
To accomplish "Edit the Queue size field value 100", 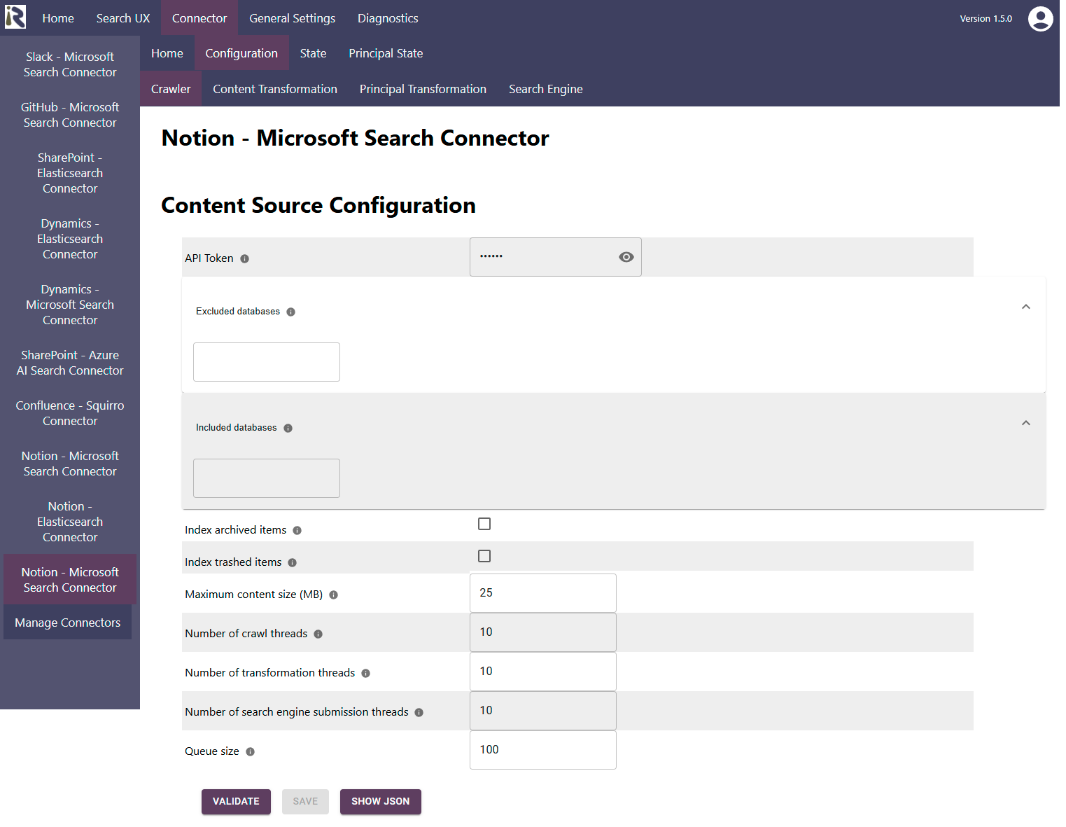I will click(x=543, y=750).
